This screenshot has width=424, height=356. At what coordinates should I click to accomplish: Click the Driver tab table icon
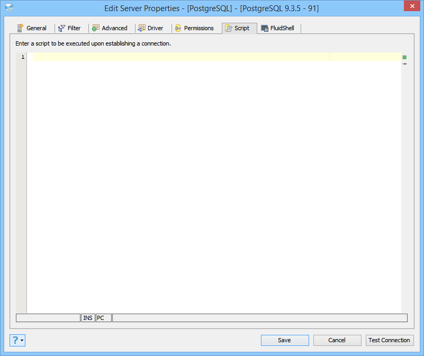click(x=141, y=28)
